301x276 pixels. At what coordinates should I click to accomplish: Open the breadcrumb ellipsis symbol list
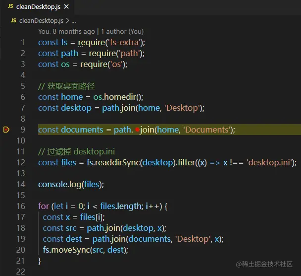coord(74,21)
